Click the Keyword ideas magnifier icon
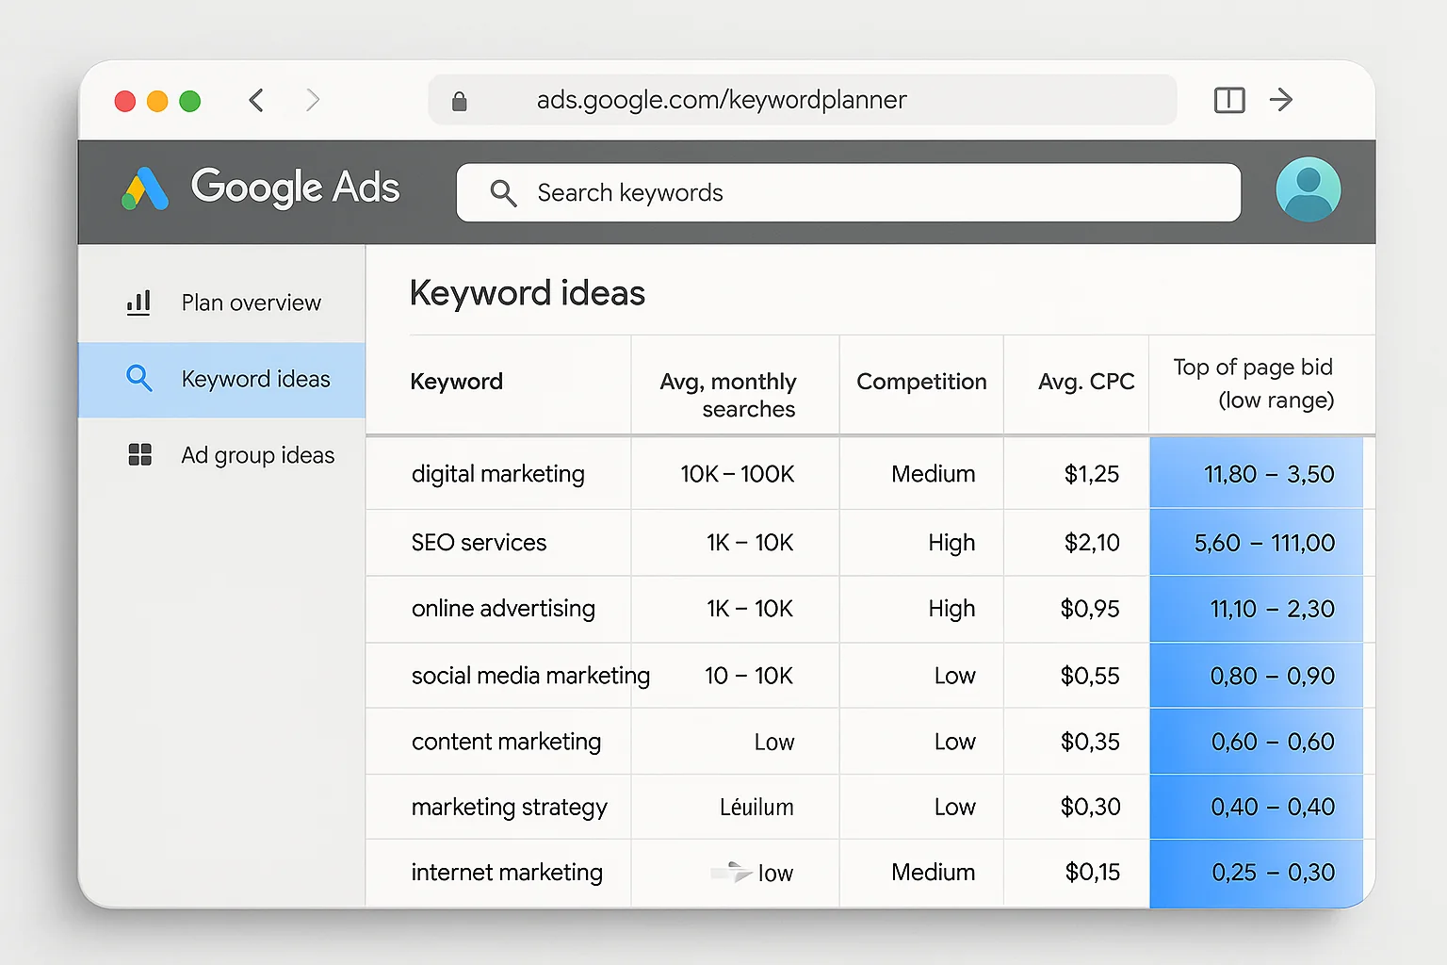Viewport: 1447px width, 965px height. [x=139, y=379]
